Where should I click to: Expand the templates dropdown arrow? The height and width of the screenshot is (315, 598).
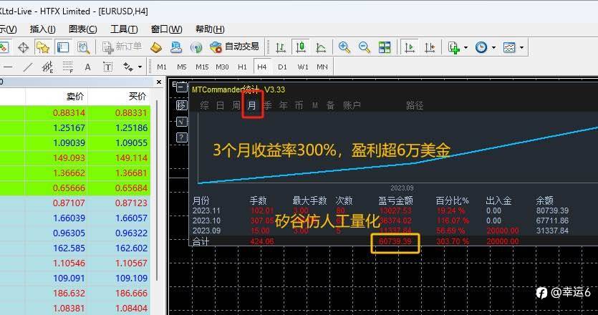pyautogui.click(x=521, y=48)
